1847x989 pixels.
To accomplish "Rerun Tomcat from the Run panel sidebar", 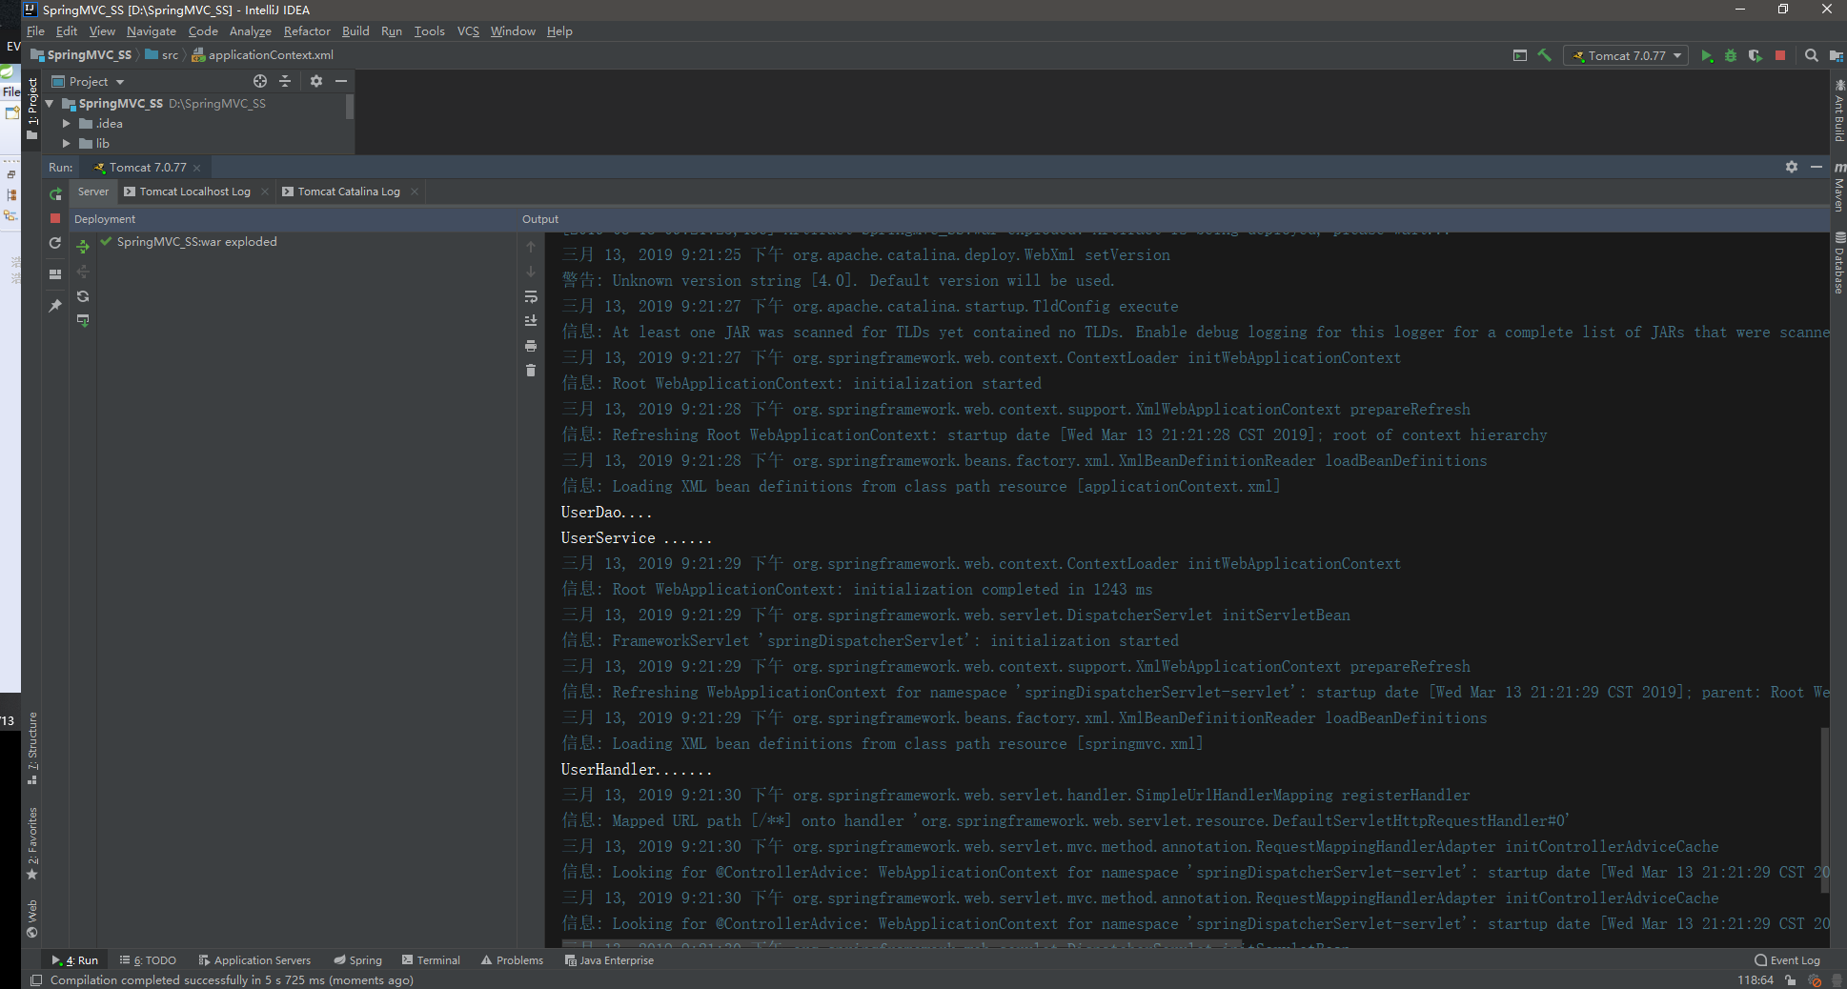I will coord(55,193).
